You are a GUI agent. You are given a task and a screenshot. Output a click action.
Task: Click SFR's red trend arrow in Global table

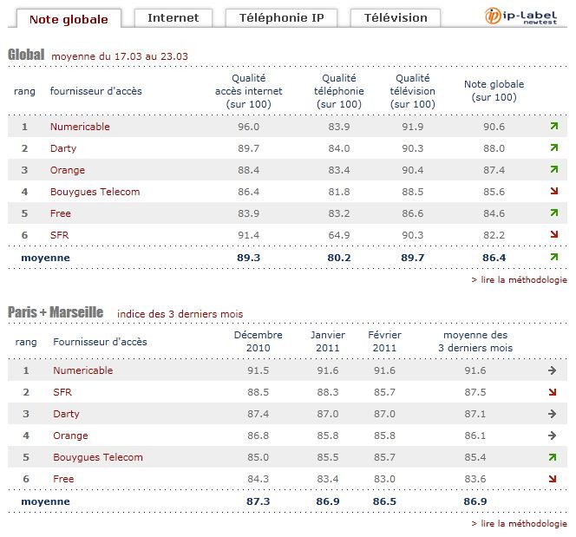553,235
